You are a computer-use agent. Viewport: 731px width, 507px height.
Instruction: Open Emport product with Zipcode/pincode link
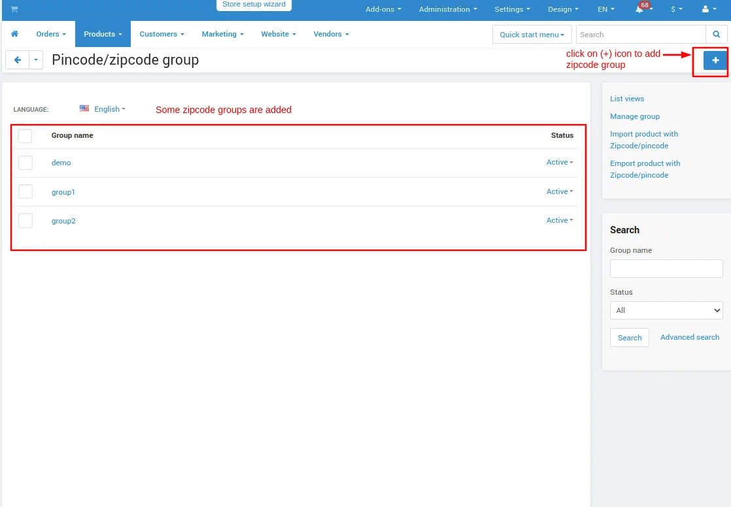click(x=645, y=169)
